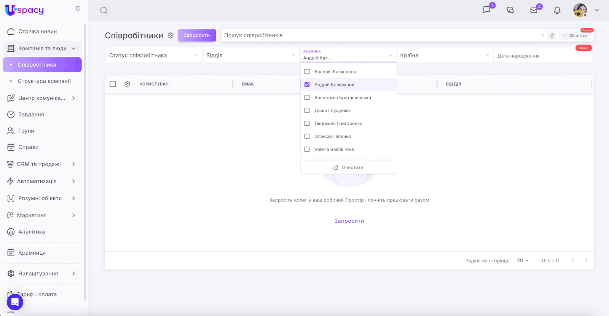This screenshot has height=316, width=609.
Task: Check the Валерія Башкірова checkbox
Action: tap(307, 72)
